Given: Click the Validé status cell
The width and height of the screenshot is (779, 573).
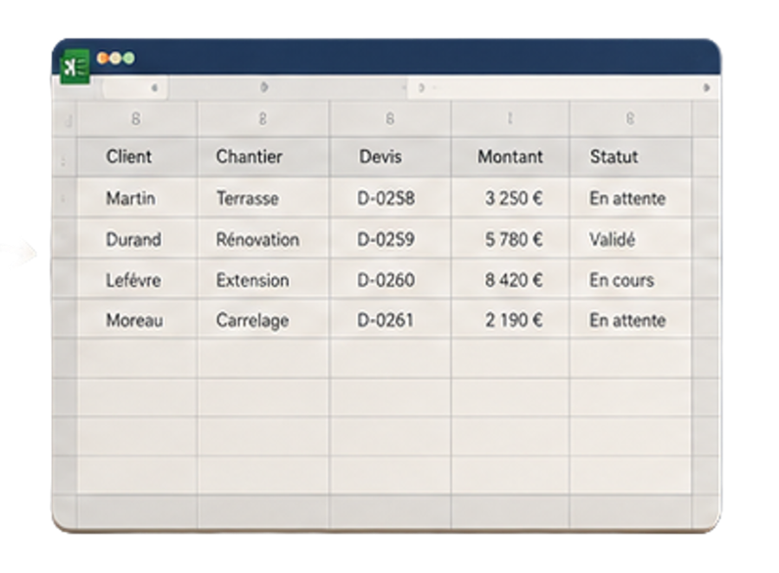Looking at the screenshot, I should coord(630,239).
